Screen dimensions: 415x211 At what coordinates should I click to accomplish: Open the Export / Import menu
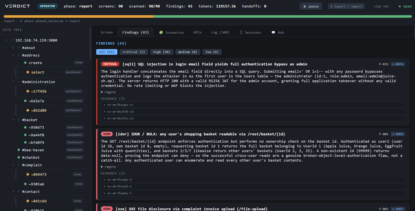click(346, 6)
